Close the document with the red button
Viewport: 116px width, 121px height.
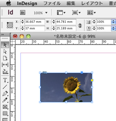pyautogui.click(x=15, y=36)
